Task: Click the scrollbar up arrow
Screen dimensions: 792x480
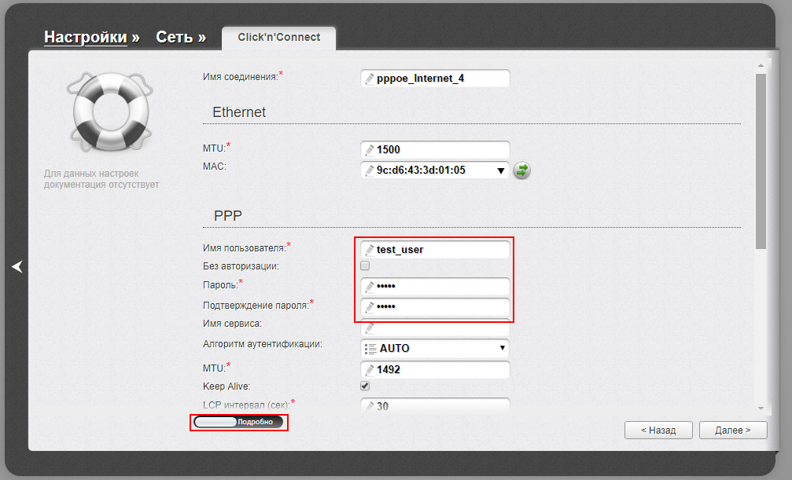Action: click(x=761, y=66)
